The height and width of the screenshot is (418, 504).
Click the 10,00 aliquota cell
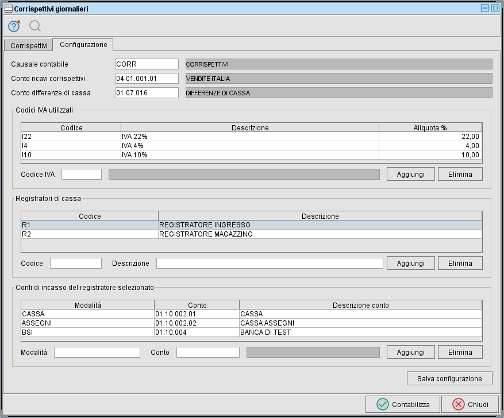[430, 155]
